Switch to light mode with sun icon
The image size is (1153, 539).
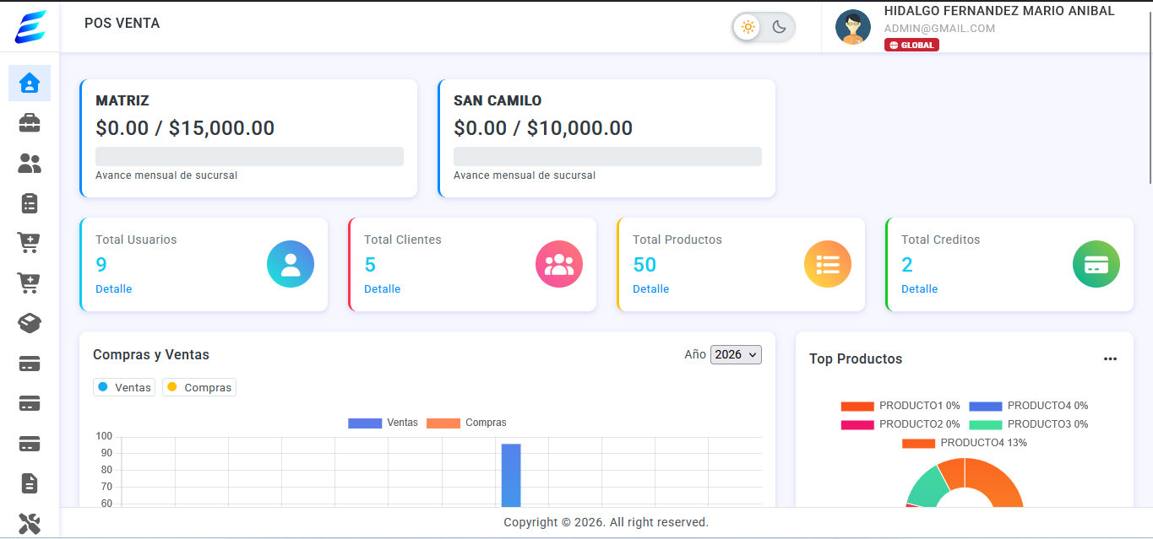coord(748,27)
